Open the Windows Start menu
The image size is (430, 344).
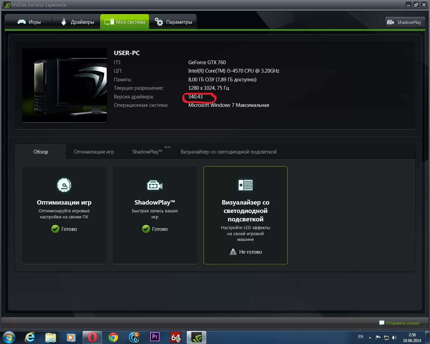(9, 337)
